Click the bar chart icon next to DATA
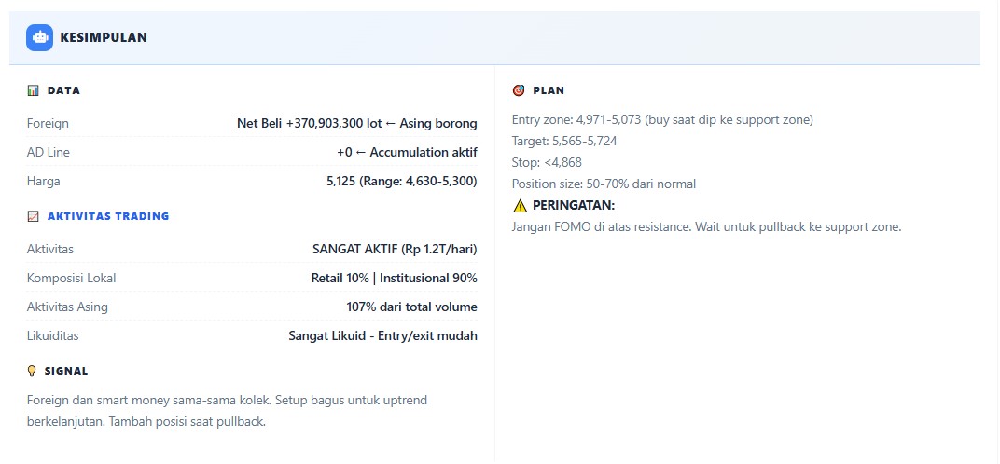This screenshot has width=1000, height=464. coord(33,91)
